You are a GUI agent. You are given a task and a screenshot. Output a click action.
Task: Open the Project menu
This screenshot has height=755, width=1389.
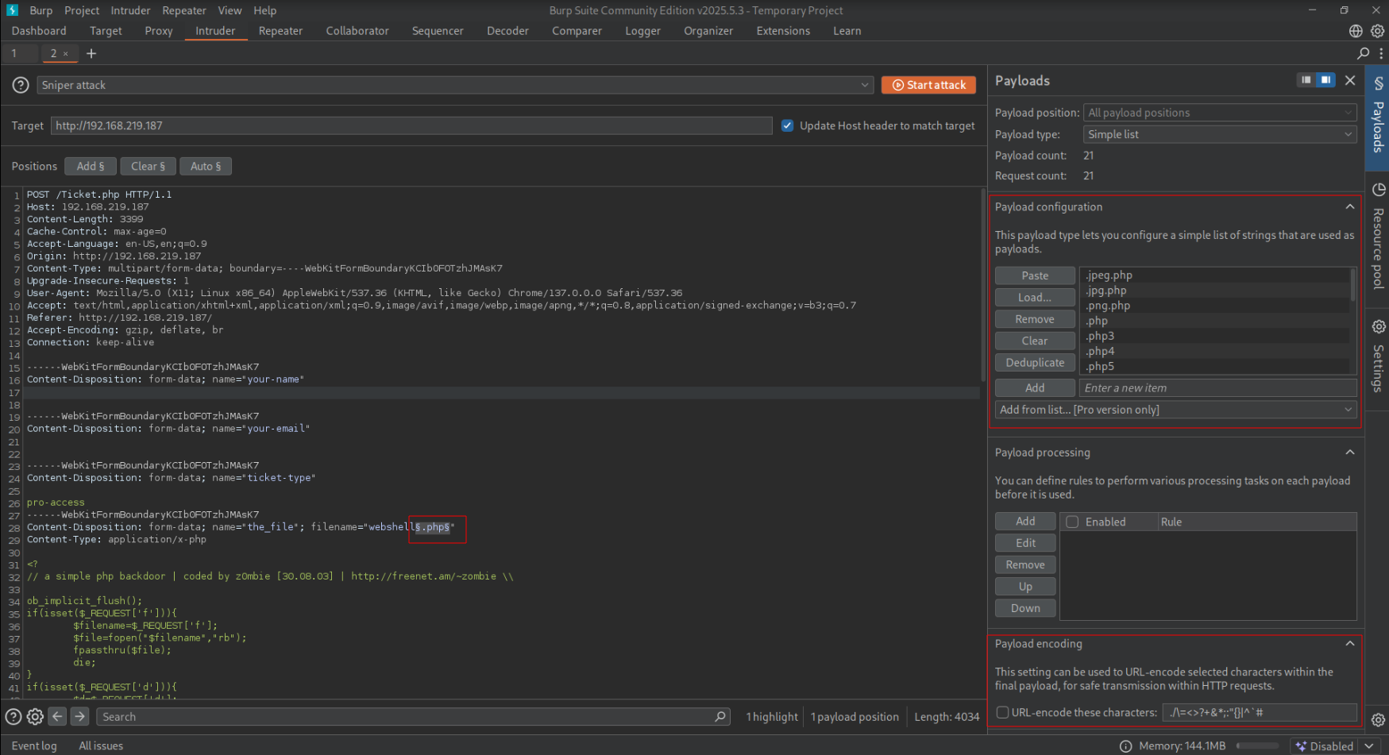click(x=82, y=10)
